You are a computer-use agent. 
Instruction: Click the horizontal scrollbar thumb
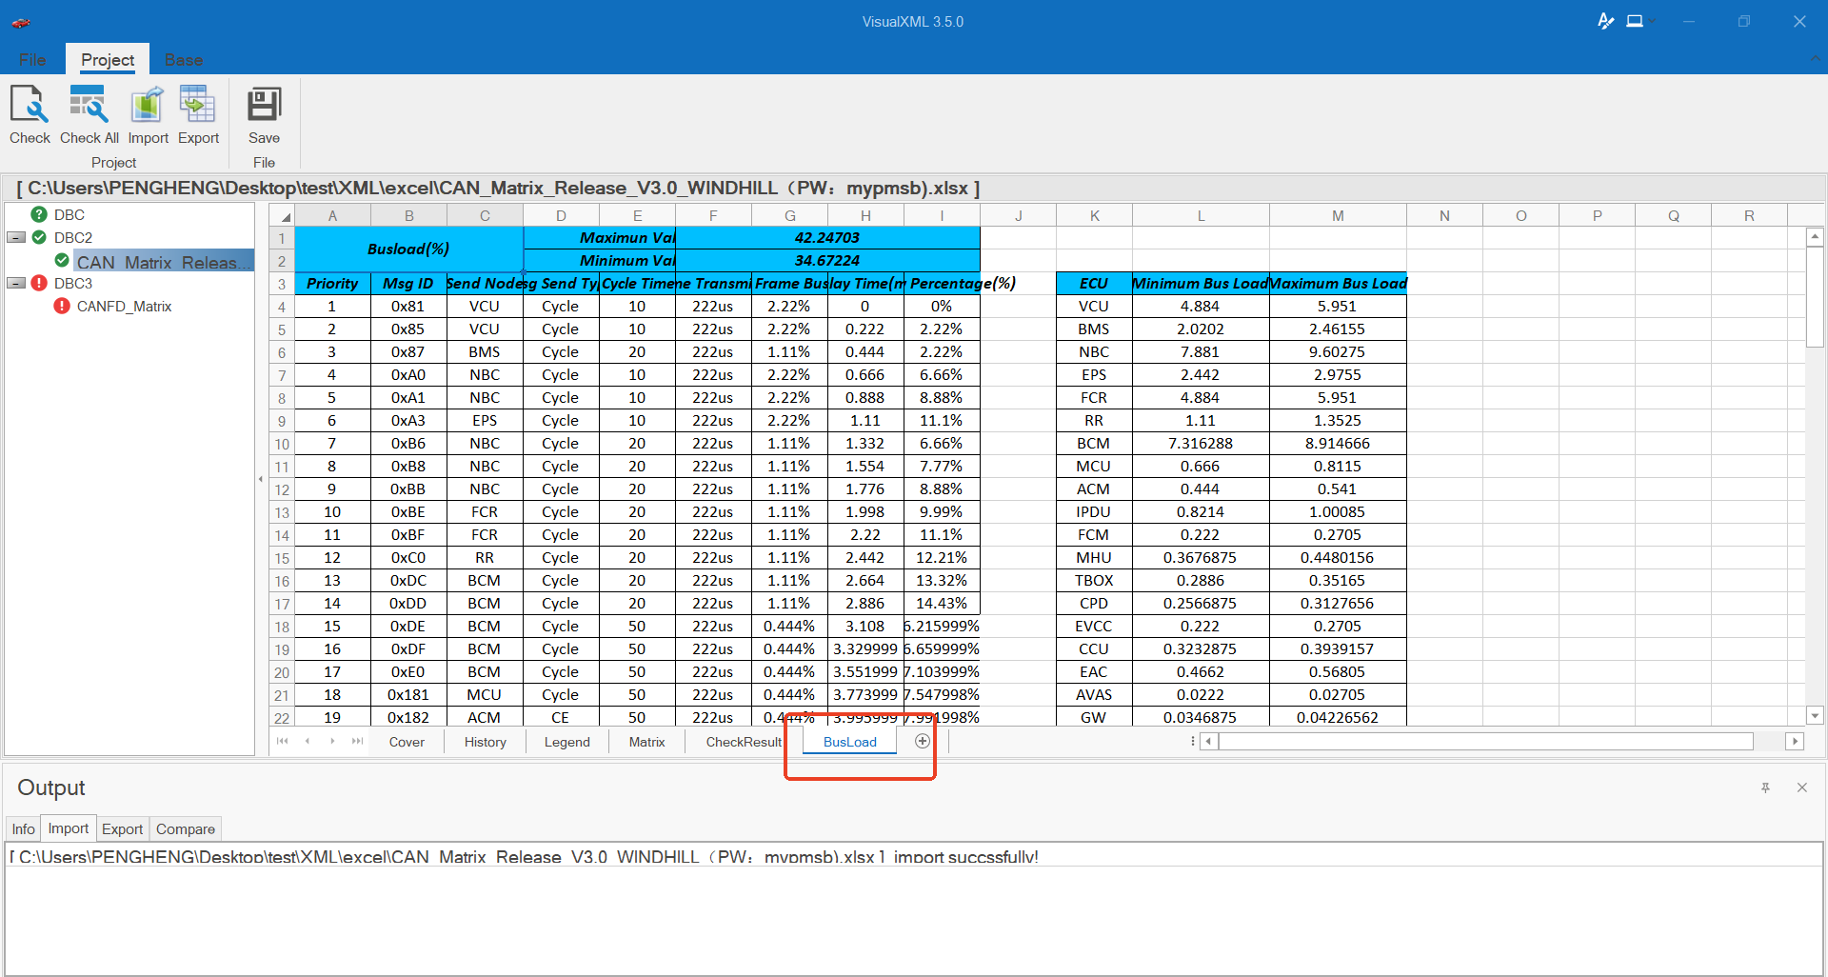click(1485, 741)
